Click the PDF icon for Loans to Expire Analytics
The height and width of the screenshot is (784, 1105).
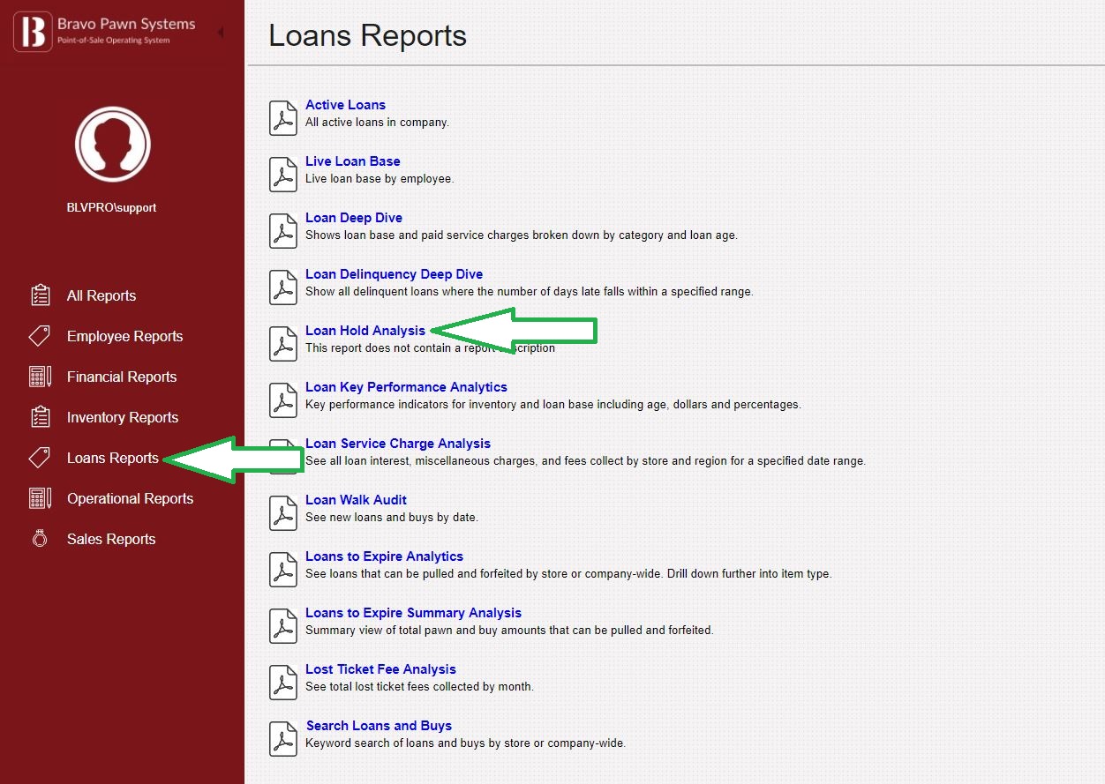[282, 570]
